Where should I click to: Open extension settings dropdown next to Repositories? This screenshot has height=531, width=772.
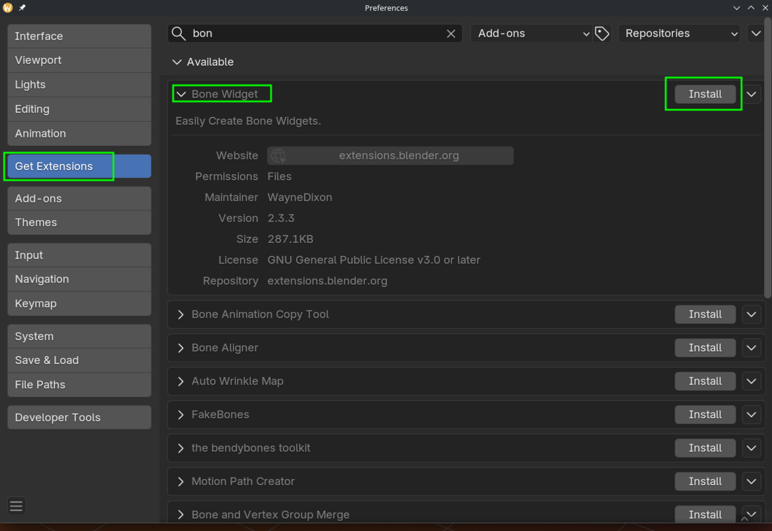point(756,33)
